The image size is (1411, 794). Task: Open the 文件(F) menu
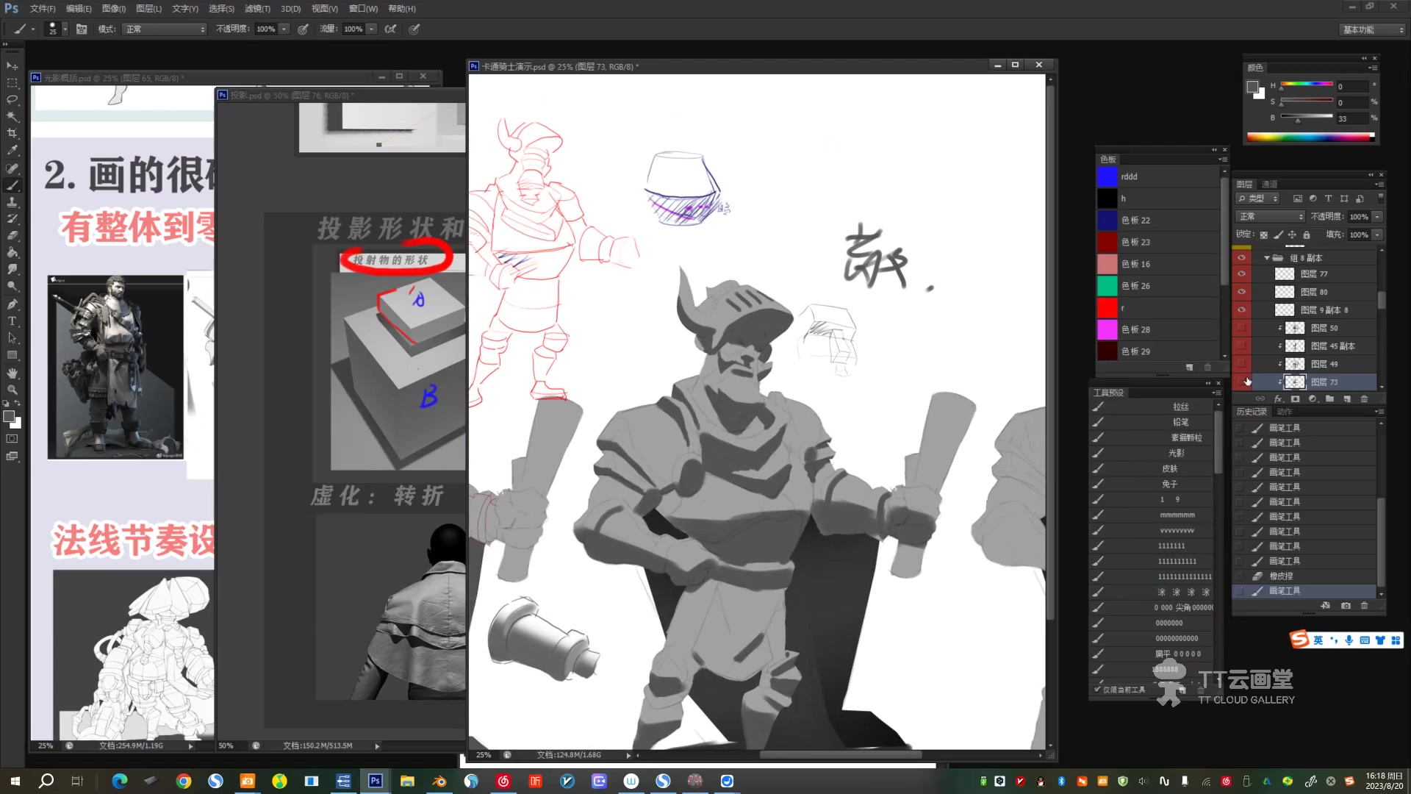click(x=43, y=9)
